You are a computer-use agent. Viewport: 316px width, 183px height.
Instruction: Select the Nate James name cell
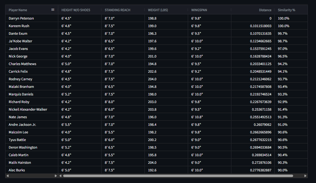[32, 117]
